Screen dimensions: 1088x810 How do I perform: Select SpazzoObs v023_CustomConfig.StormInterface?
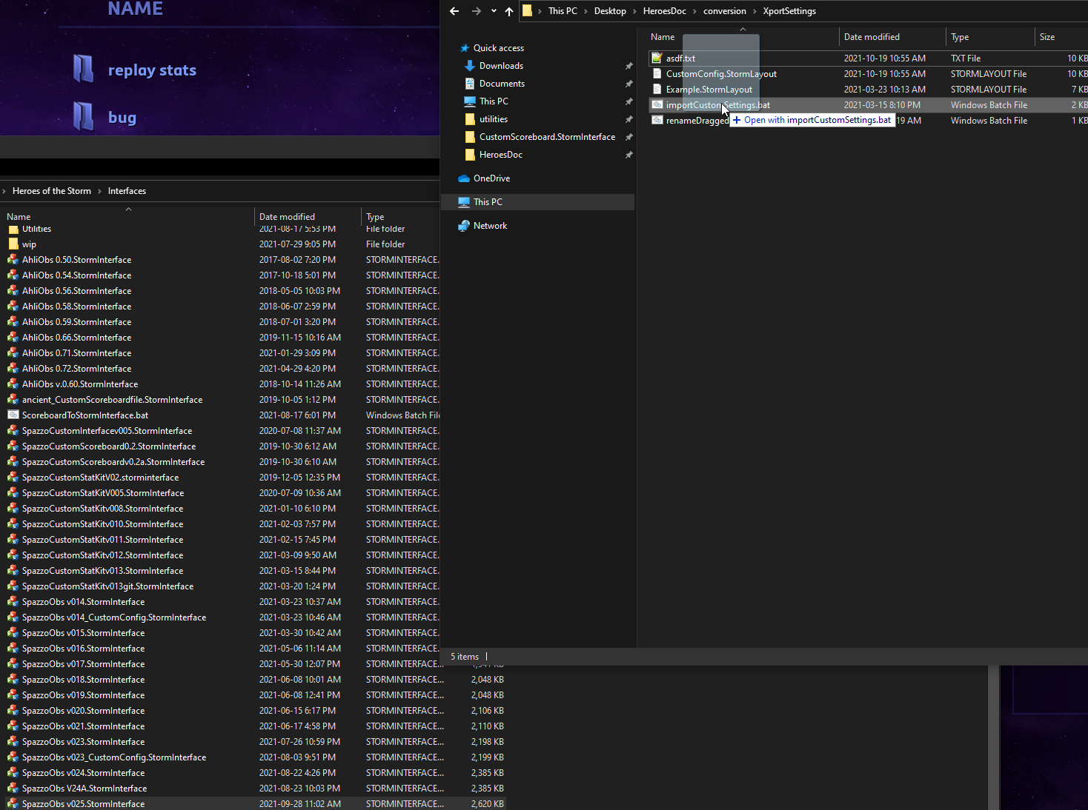tap(114, 757)
